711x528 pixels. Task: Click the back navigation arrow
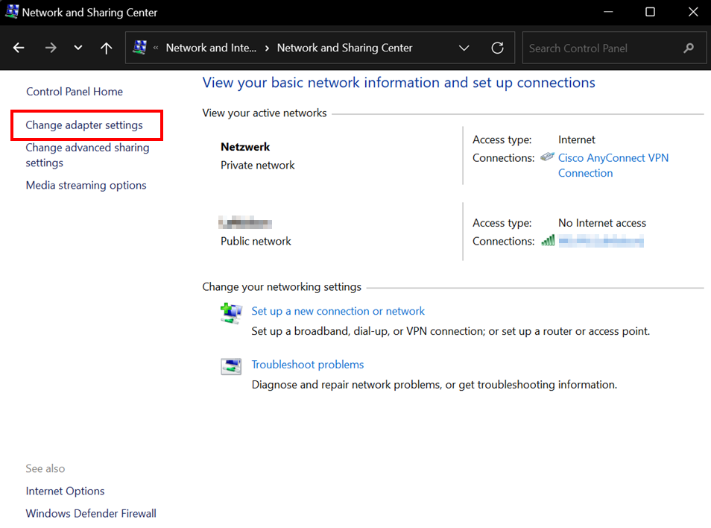(18, 48)
